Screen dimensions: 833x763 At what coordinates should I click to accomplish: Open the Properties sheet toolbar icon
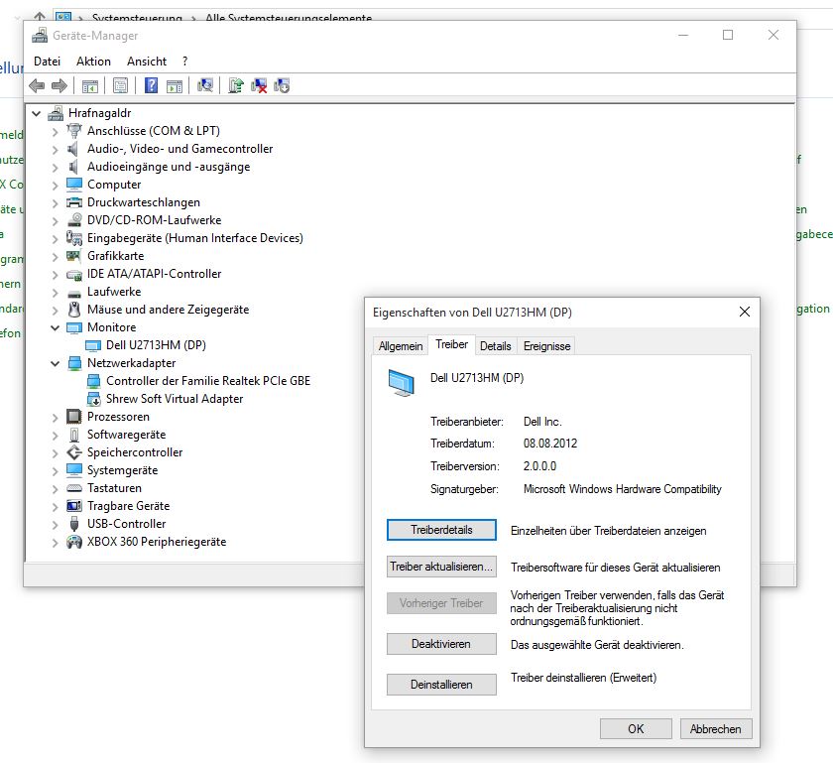click(x=121, y=85)
